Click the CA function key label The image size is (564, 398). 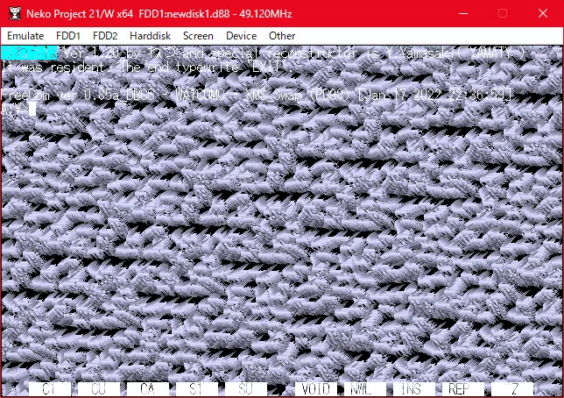click(x=147, y=388)
